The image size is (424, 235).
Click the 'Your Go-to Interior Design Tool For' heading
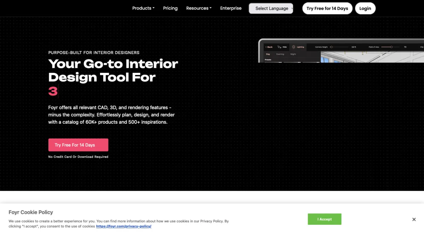(113, 70)
